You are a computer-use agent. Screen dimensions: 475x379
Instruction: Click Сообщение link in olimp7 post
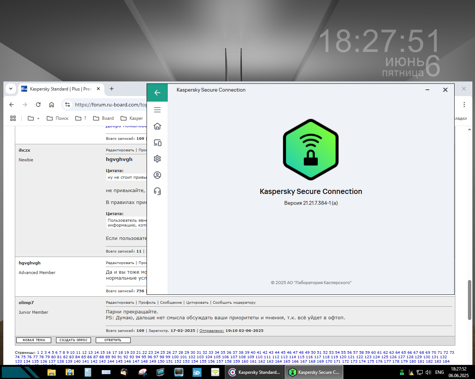click(x=171, y=303)
